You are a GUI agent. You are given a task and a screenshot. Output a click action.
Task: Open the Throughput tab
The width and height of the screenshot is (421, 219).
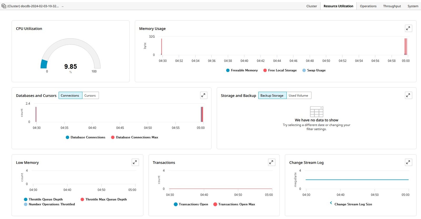tap(392, 6)
